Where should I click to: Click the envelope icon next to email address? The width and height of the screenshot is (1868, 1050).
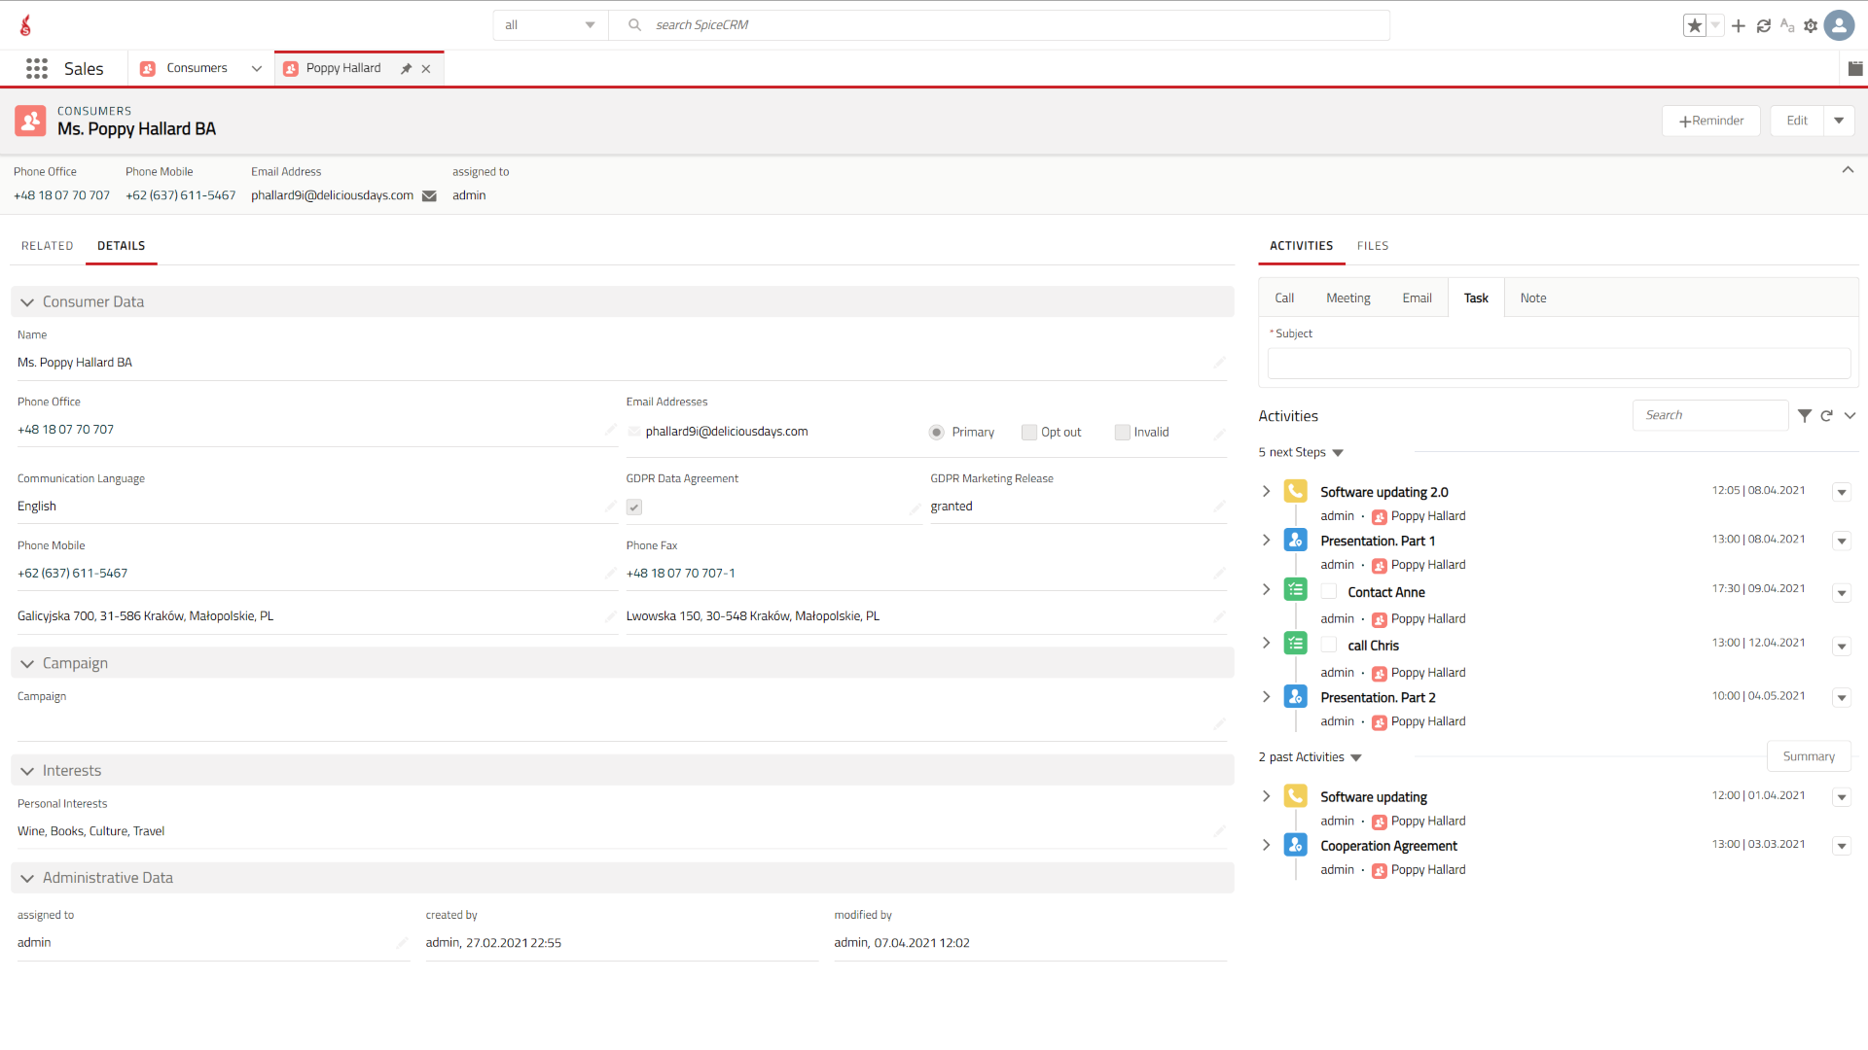[x=429, y=195]
